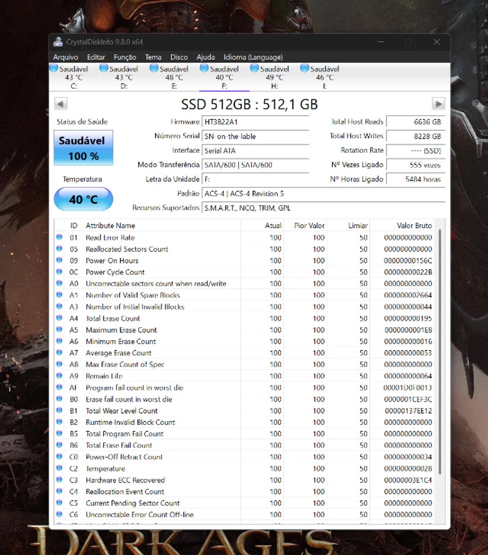Select the Uncorrectable sectors count when read/write row
The height and width of the screenshot is (555, 488).
244,284
